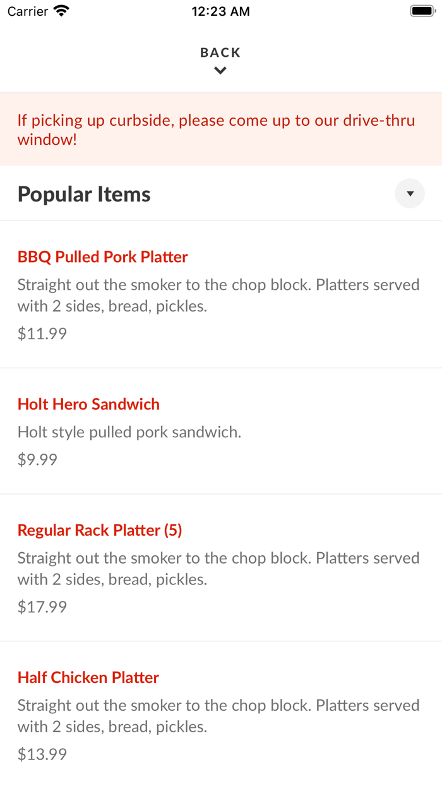Open the BBQ Pulled Pork Platter item
442x786 pixels.
pos(102,257)
